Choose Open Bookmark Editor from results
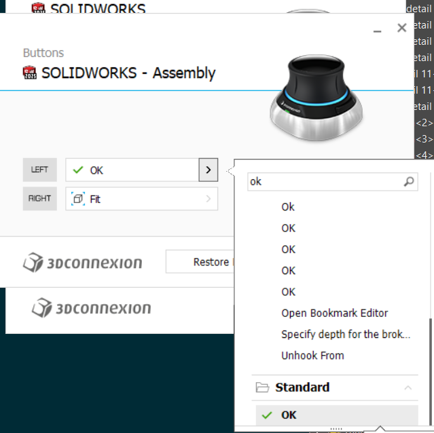The image size is (434, 433). [x=334, y=313]
